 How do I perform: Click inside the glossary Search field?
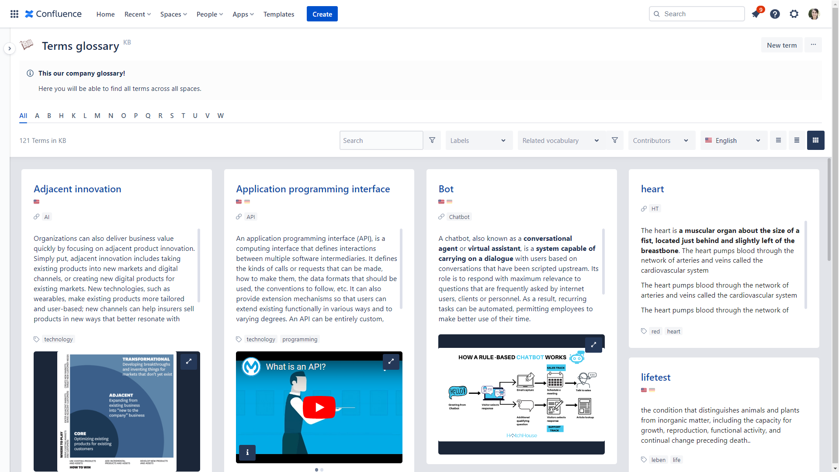coord(381,140)
